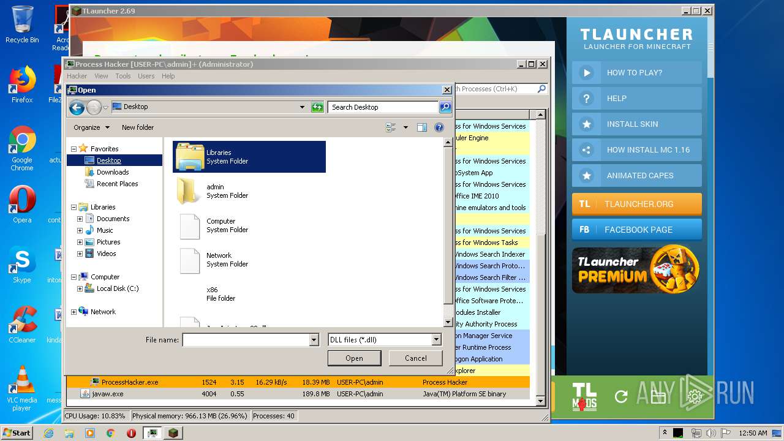
Task: Click the Forward arrow in Open dialog
Action: coord(94,108)
